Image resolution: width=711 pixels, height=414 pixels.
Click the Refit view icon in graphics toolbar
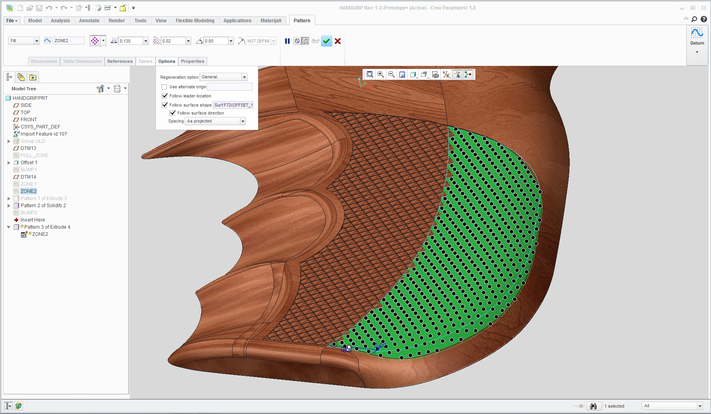coord(370,74)
